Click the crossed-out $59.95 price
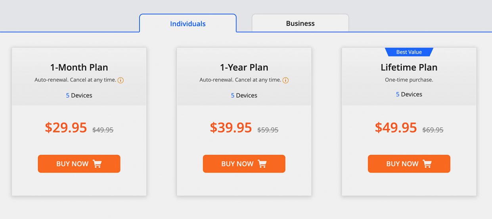 point(268,130)
